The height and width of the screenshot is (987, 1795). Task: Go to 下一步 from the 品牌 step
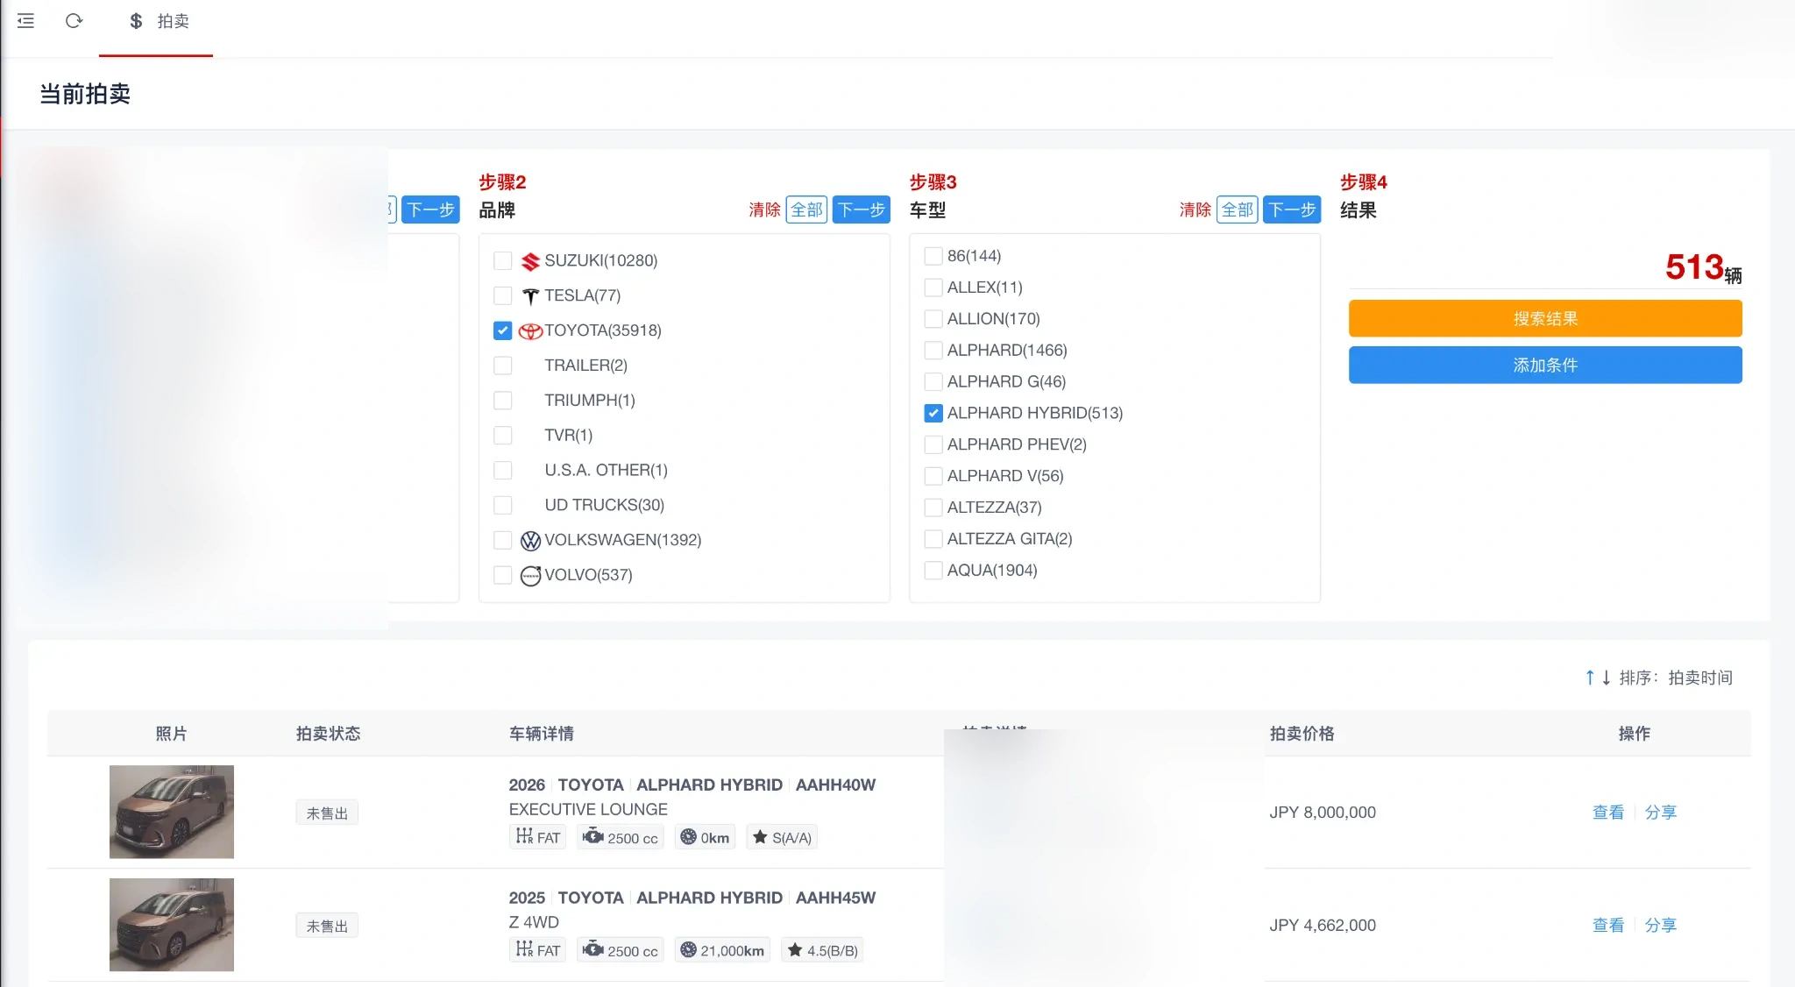(x=861, y=209)
